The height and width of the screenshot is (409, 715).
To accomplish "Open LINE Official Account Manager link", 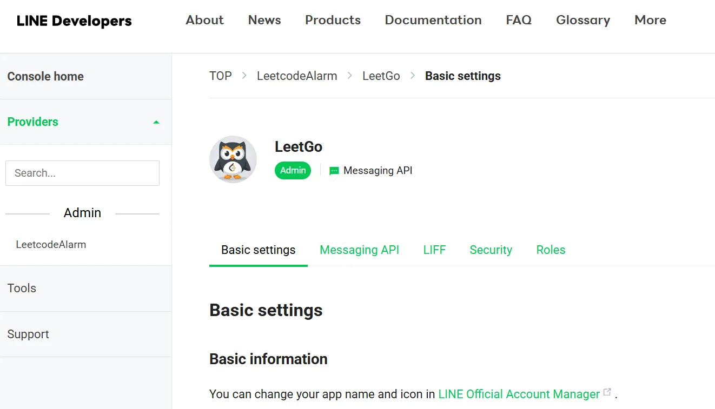I will (x=519, y=394).
